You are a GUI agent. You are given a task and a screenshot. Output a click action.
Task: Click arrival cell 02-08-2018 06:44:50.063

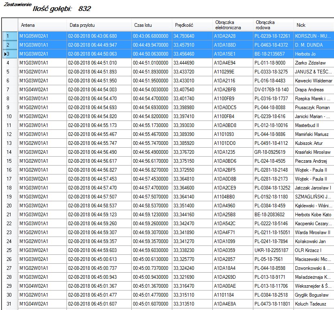pyautogui.click(x=99, y=54)
